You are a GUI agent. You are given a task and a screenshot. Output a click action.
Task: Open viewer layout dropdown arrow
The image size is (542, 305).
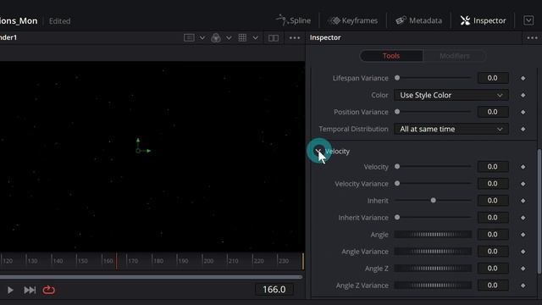(202, 37)
